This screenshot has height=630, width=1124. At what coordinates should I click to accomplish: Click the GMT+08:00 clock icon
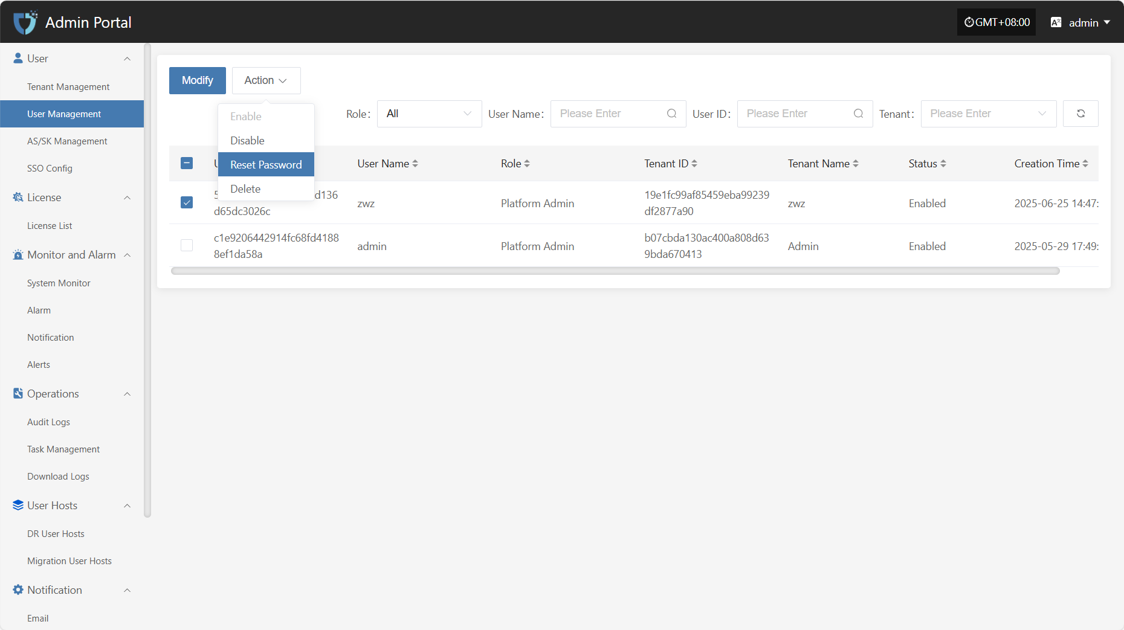[x=969, y=22]
